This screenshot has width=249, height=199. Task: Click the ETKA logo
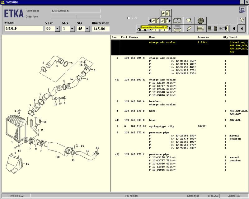[x=14, y=13]
